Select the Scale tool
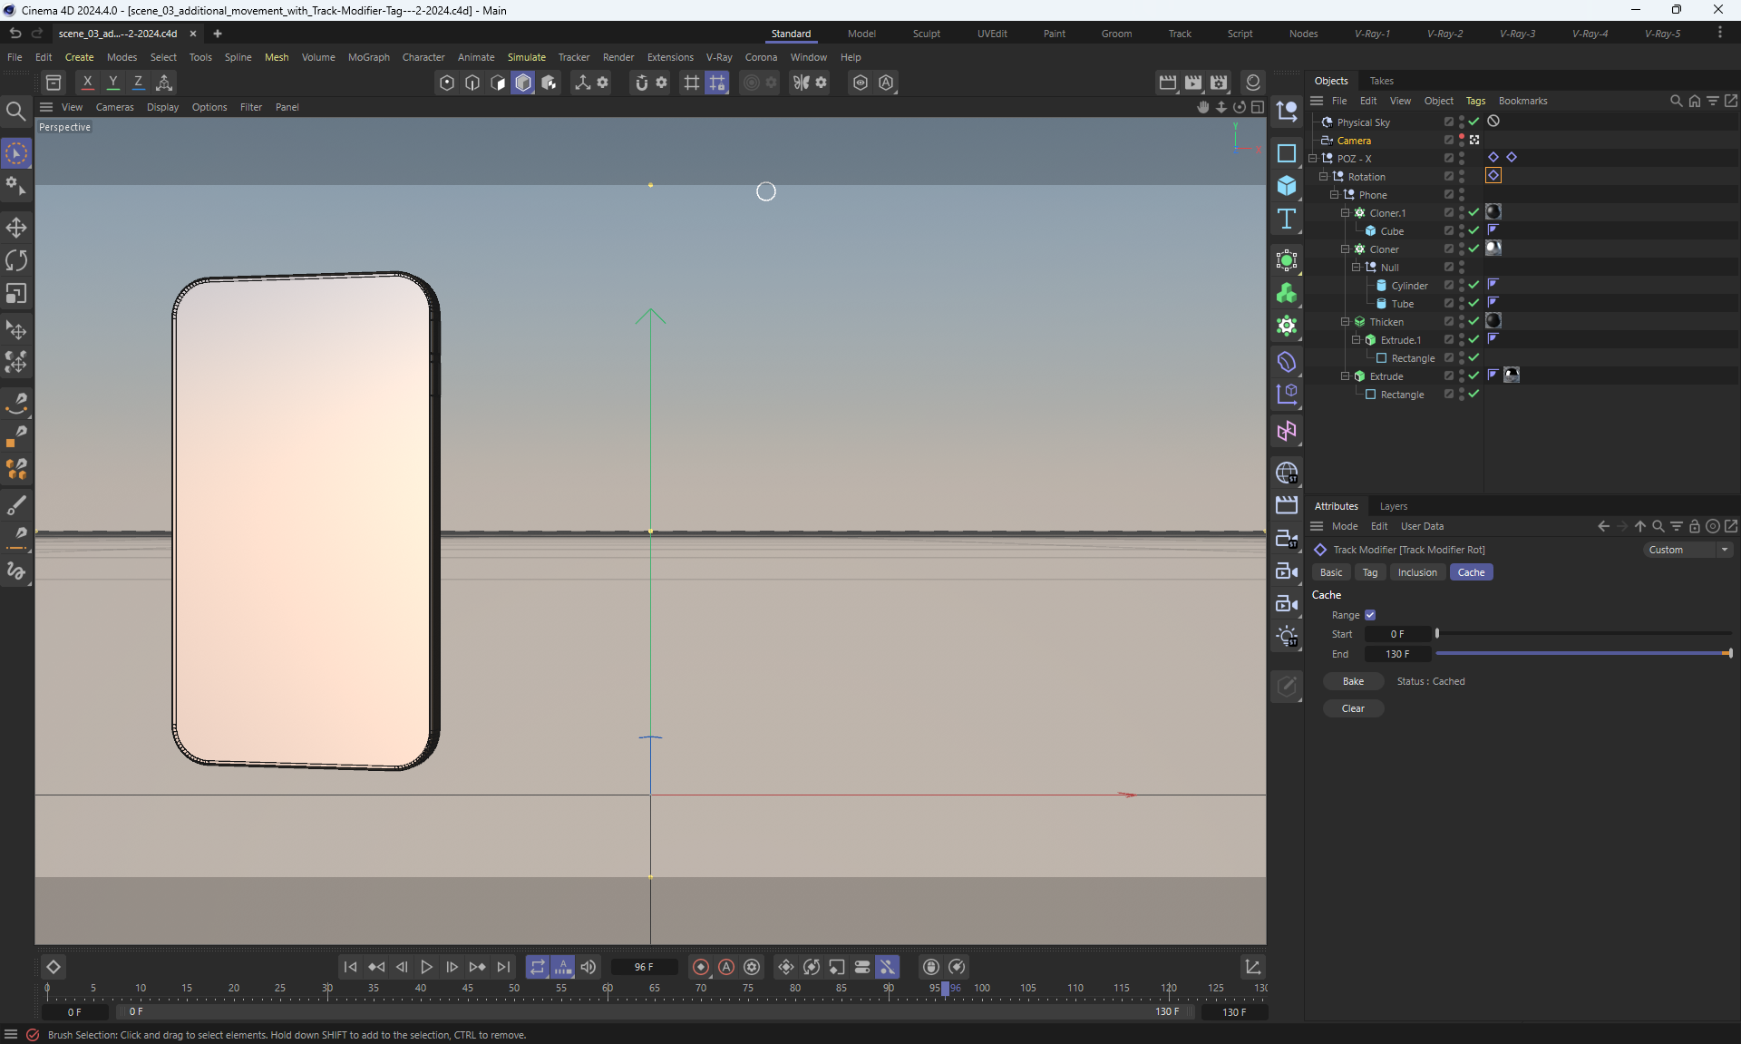Image resolution: width=1741 pixels, height=1044 pixels. pos(16,294)
